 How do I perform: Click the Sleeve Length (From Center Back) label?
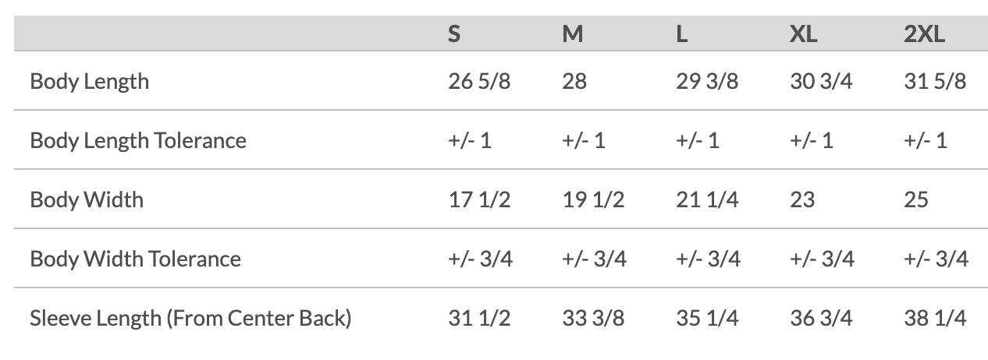tap(190, 318)
